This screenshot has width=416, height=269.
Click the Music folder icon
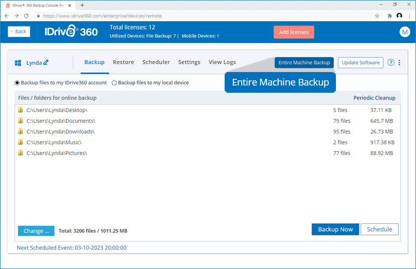click(20, 142)
